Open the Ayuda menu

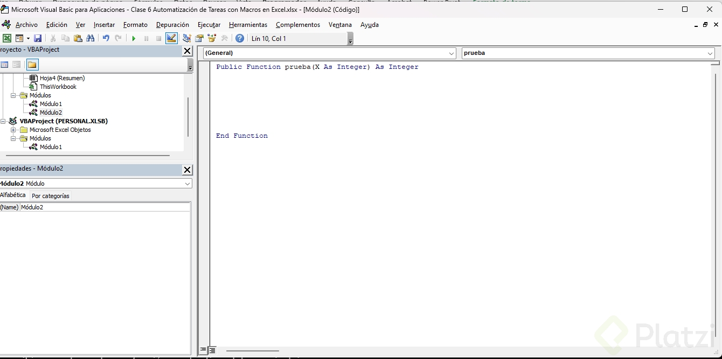370,25
